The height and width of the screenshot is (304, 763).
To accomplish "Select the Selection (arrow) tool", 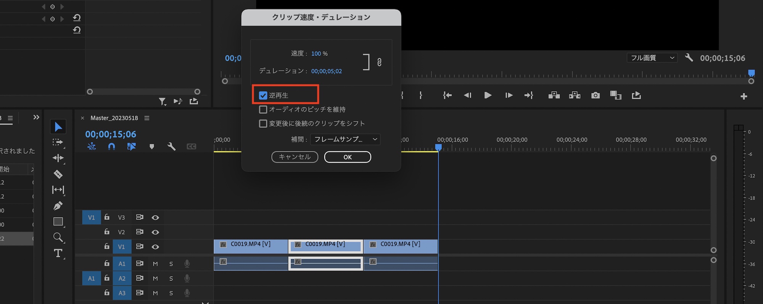I will (58, 127).
